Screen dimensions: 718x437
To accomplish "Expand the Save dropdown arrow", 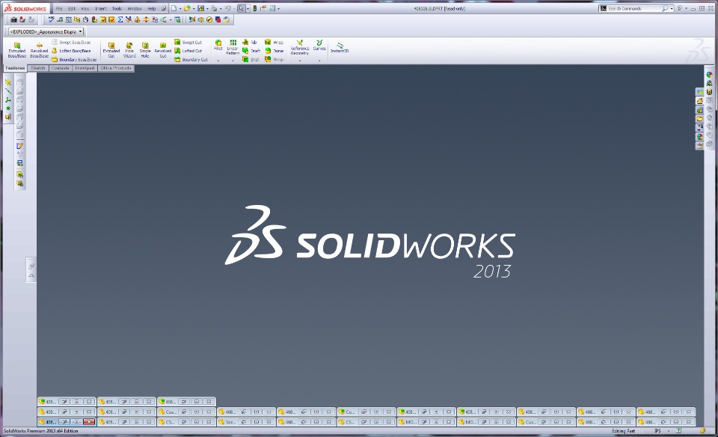I will [x=207, y=9].
